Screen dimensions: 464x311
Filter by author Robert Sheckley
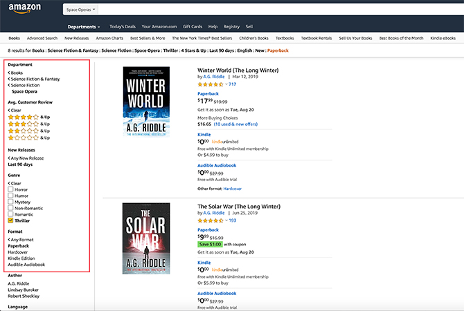(x=24, y=296)
